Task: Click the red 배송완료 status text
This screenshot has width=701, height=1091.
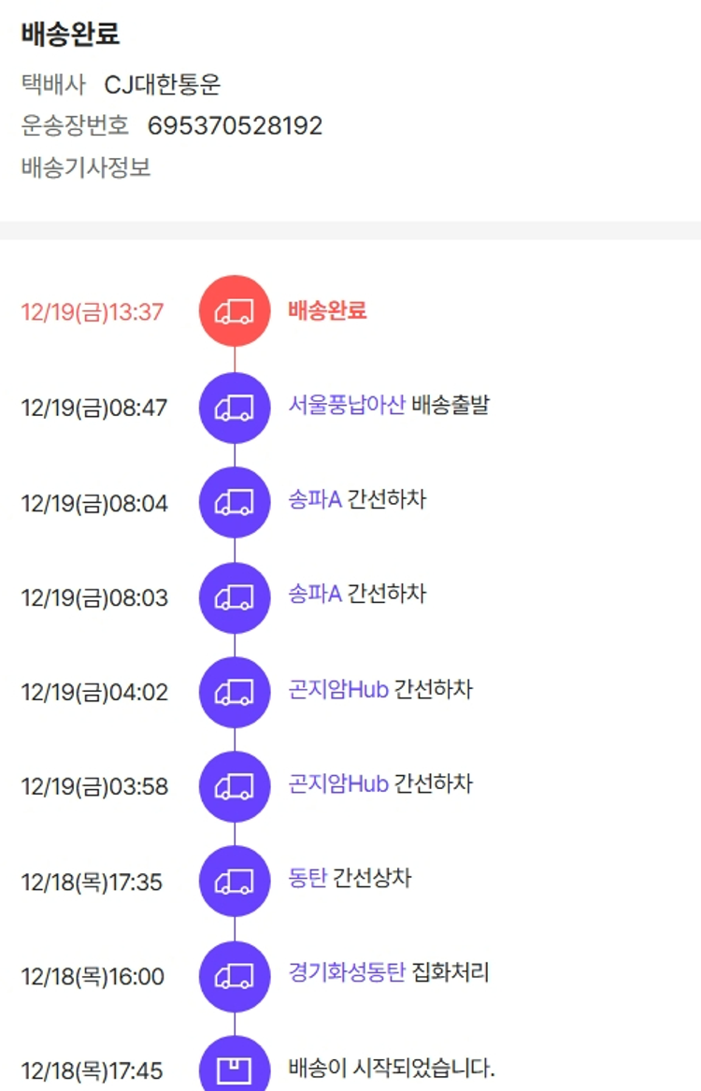Action: (x=327, y=310)
